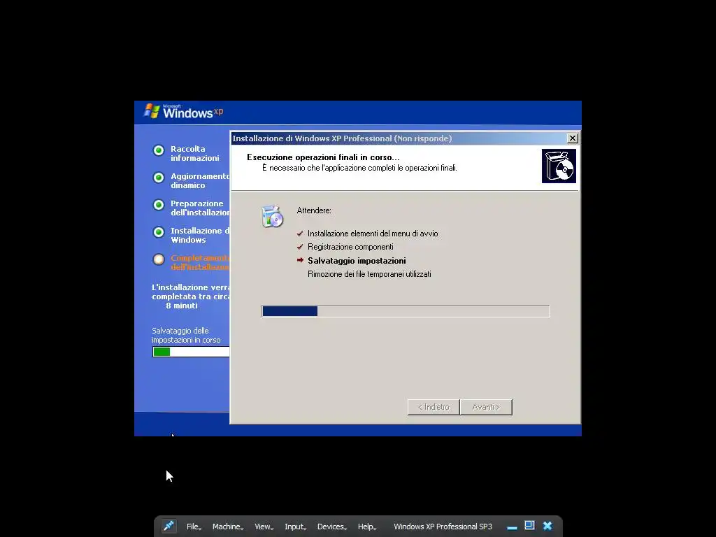Screen dimensions: 716x537
Task: Click the pin icon on VirtualBox mini toolbar
Action: coord(169,526)
